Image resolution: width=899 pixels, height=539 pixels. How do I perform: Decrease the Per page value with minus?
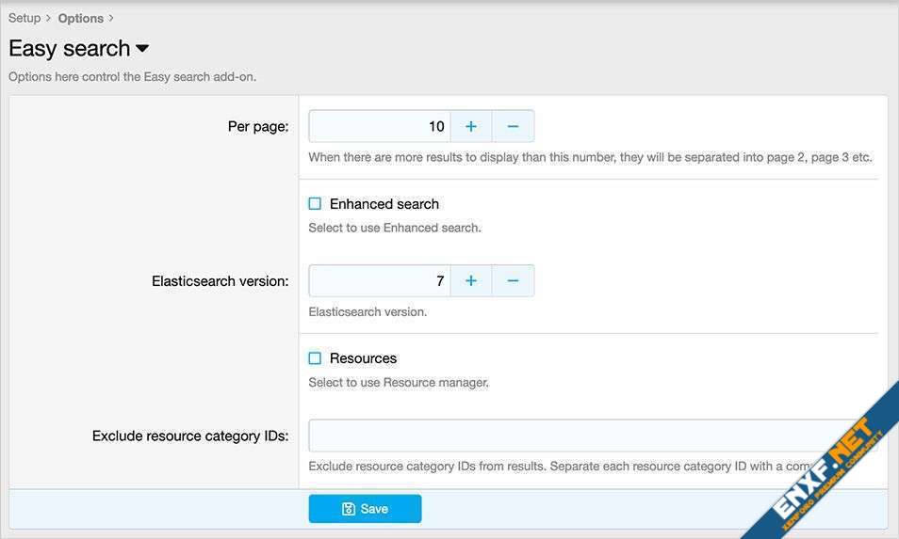click(x=513, y=126)
